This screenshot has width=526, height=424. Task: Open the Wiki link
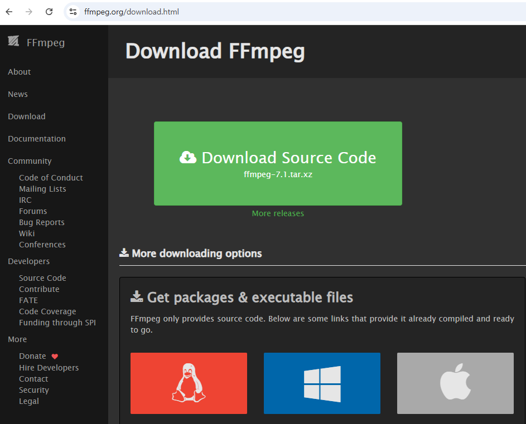tap(27, 233)
